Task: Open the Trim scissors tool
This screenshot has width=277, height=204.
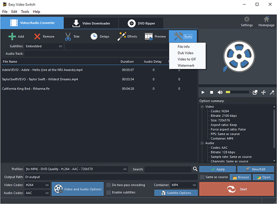Action: (68, 37)
